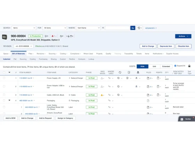Open the Scribe widget
Image resolution: width=195 pixels, height=146 pixels.
pos(186,119)
